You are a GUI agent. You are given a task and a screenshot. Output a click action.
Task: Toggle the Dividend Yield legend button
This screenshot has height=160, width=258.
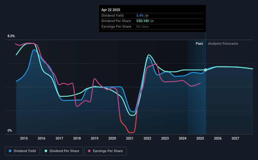point(22,151)
